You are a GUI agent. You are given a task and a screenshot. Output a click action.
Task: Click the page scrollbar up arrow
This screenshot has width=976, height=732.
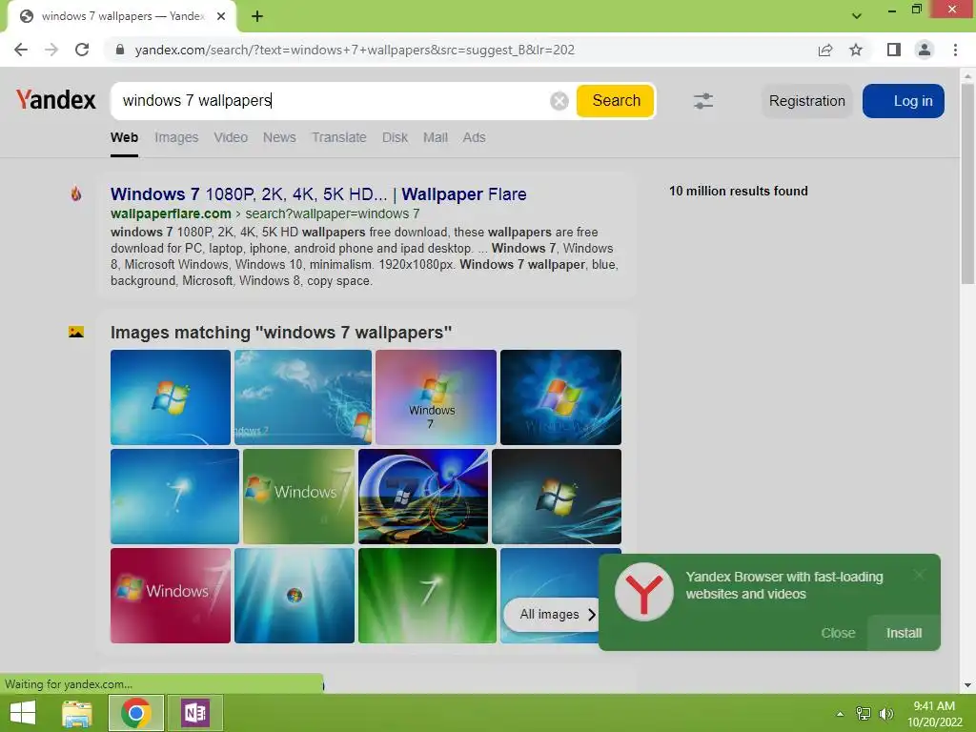(967, 75)
